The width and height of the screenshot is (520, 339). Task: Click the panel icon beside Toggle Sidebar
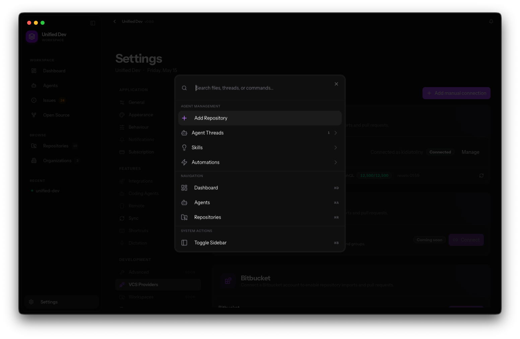click(x=184, y=243)
